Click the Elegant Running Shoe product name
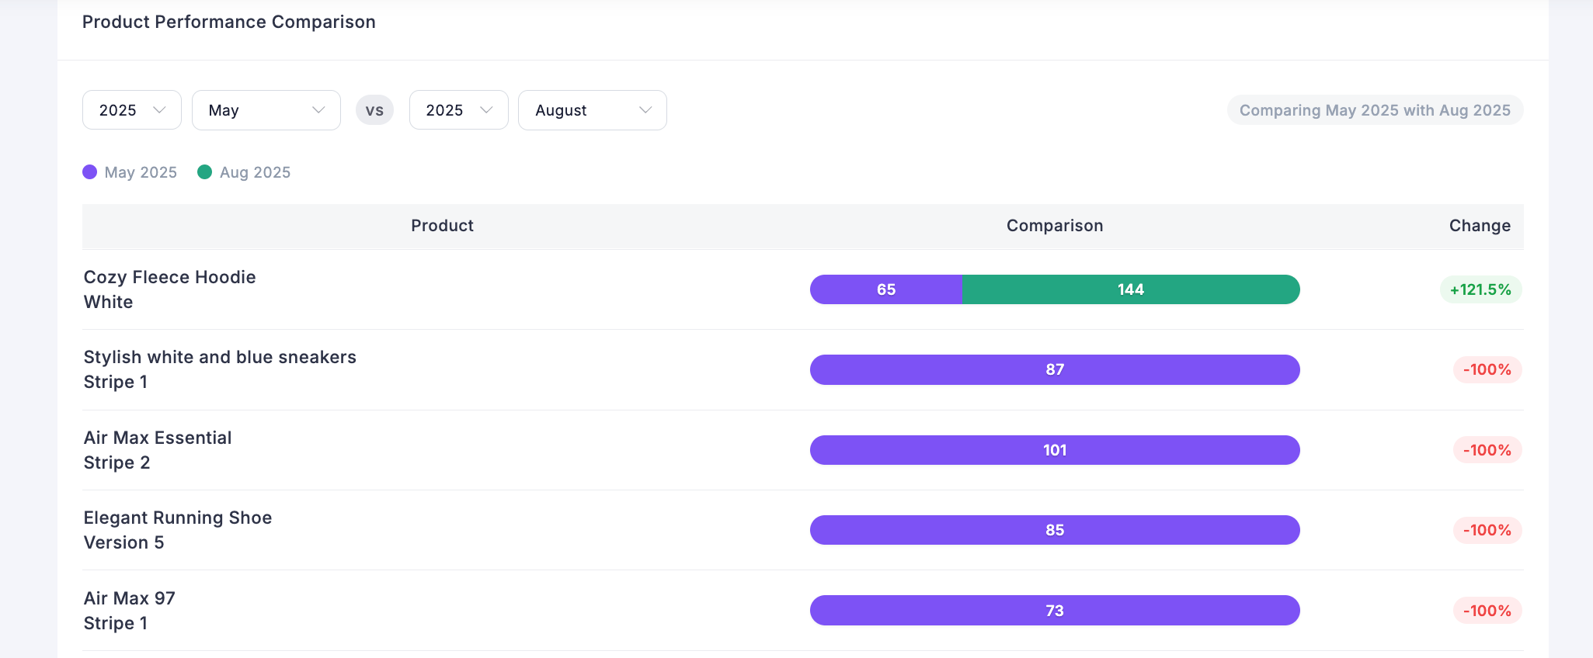The image size is (1593, 658). coord(178,518)
